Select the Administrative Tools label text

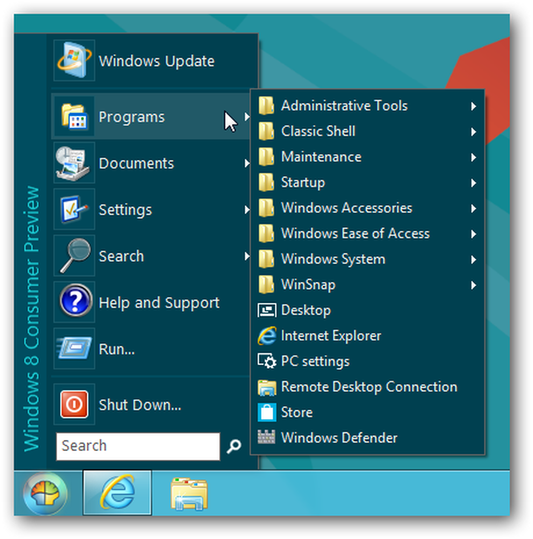(x=344, y=106)
